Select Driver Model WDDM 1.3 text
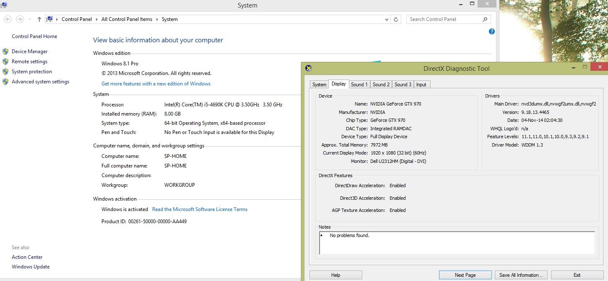 point(532,145)
